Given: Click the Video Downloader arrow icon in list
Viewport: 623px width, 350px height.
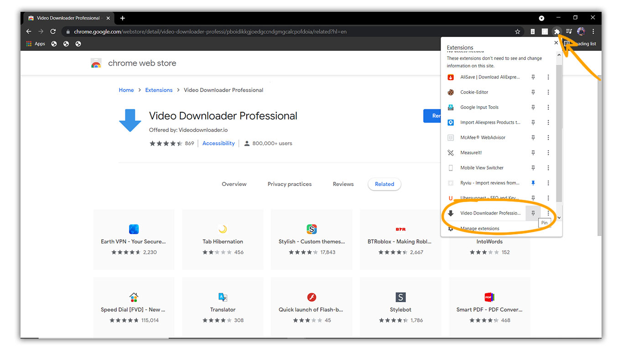Looking at the screenshot, I should tap(451, 213).
